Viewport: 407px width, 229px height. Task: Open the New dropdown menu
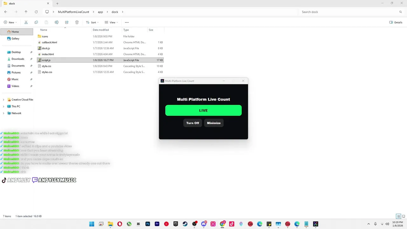(10, 22)
